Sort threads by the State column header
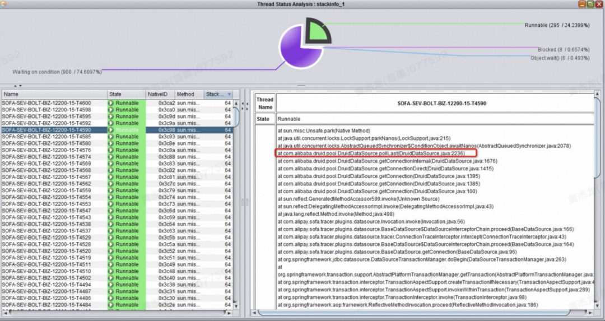Image resolution: width=605 pixels, height=321 pixels. click(x=126, y=94)
